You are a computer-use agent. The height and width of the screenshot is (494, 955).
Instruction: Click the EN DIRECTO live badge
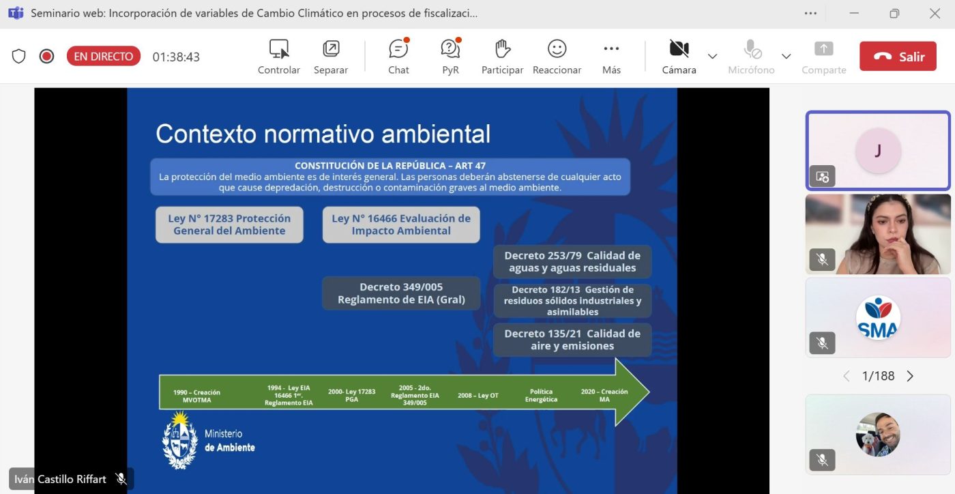(104, 57)
